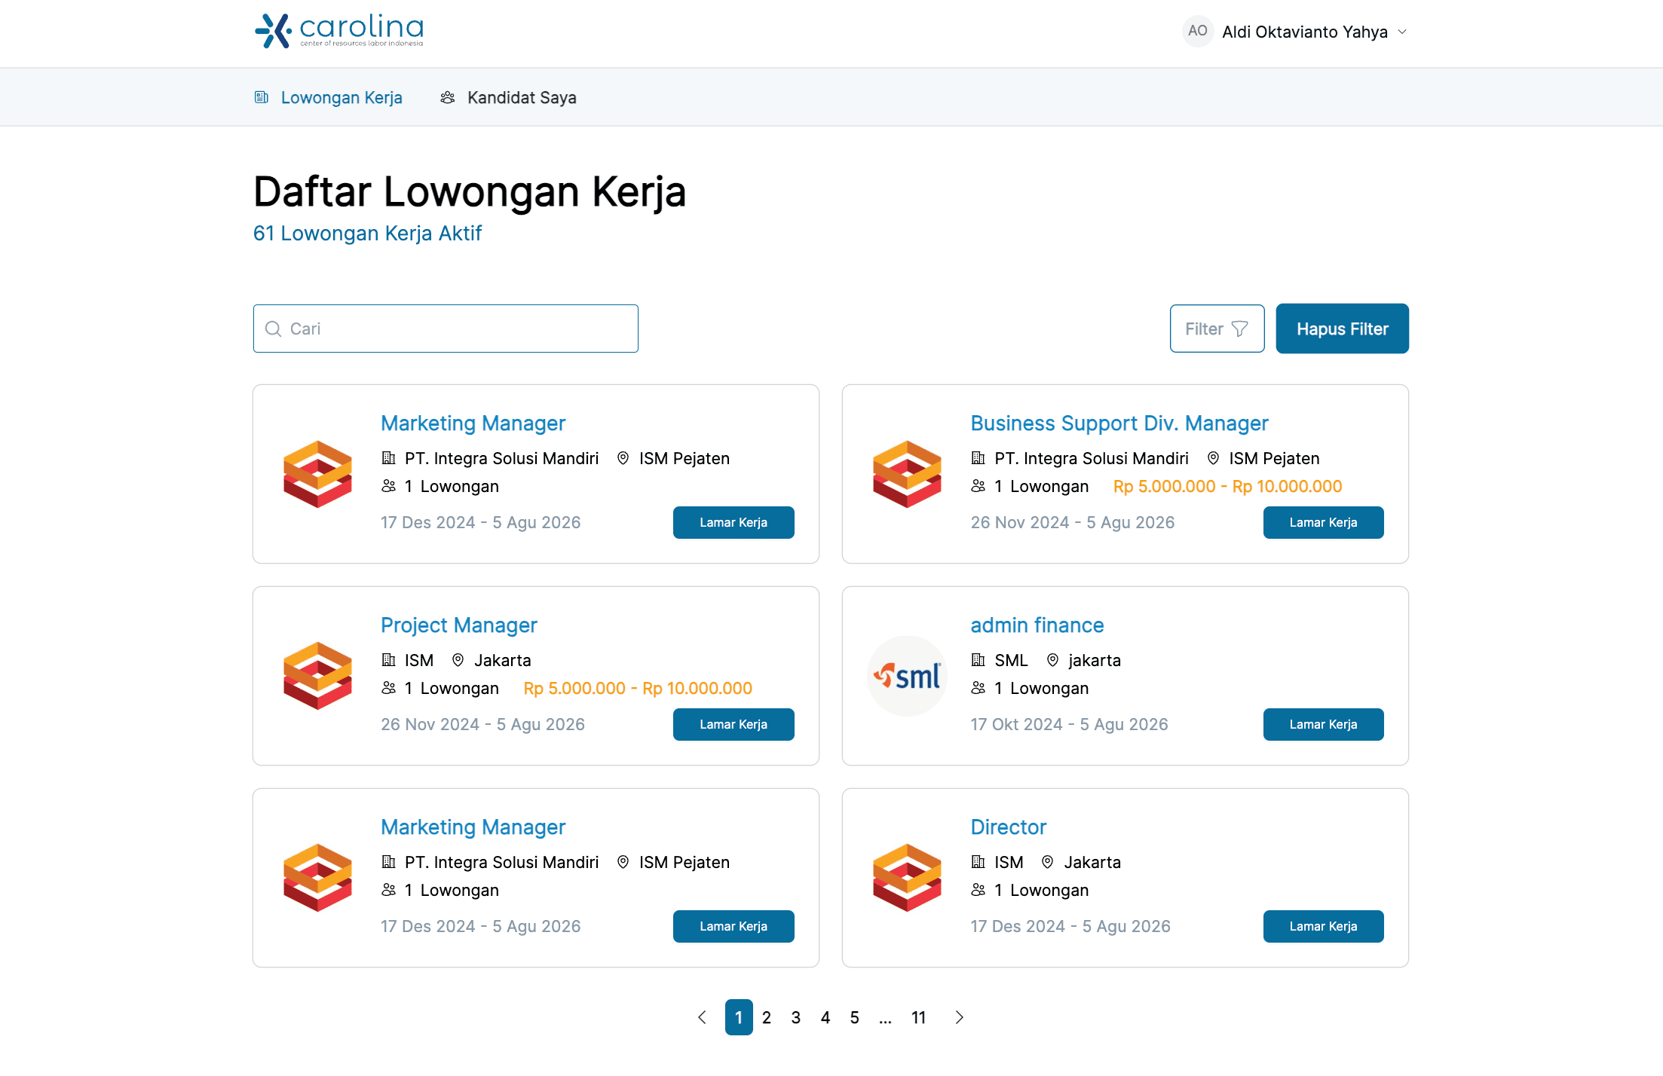Click salary Rp 5.000.000 - Rp 10.000.000 on Project Manager

tap(638, 688)
